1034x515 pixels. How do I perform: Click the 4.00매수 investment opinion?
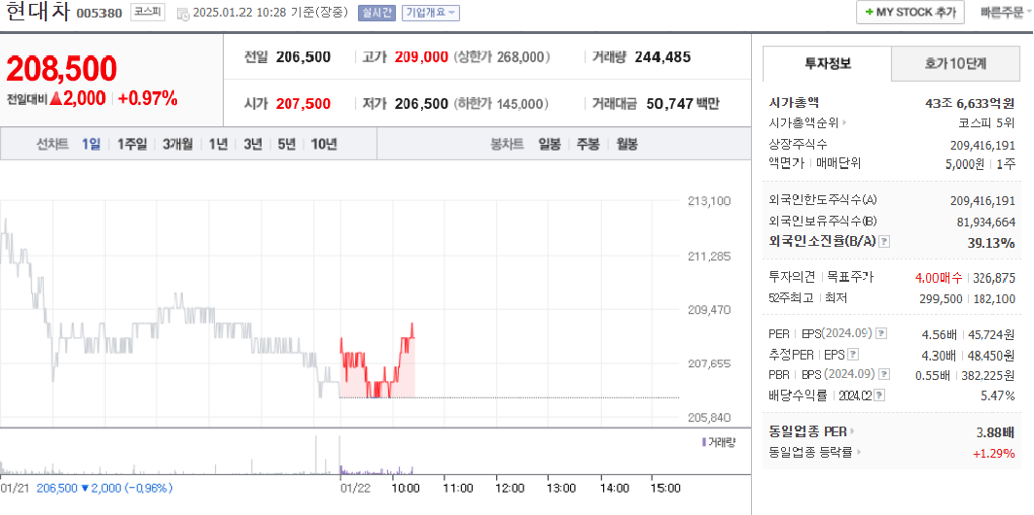click(939, 278)
